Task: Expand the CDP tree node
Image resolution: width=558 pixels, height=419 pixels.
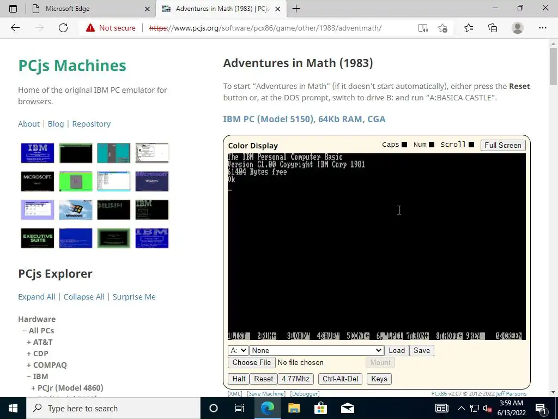Action: (x=38, y=354)
